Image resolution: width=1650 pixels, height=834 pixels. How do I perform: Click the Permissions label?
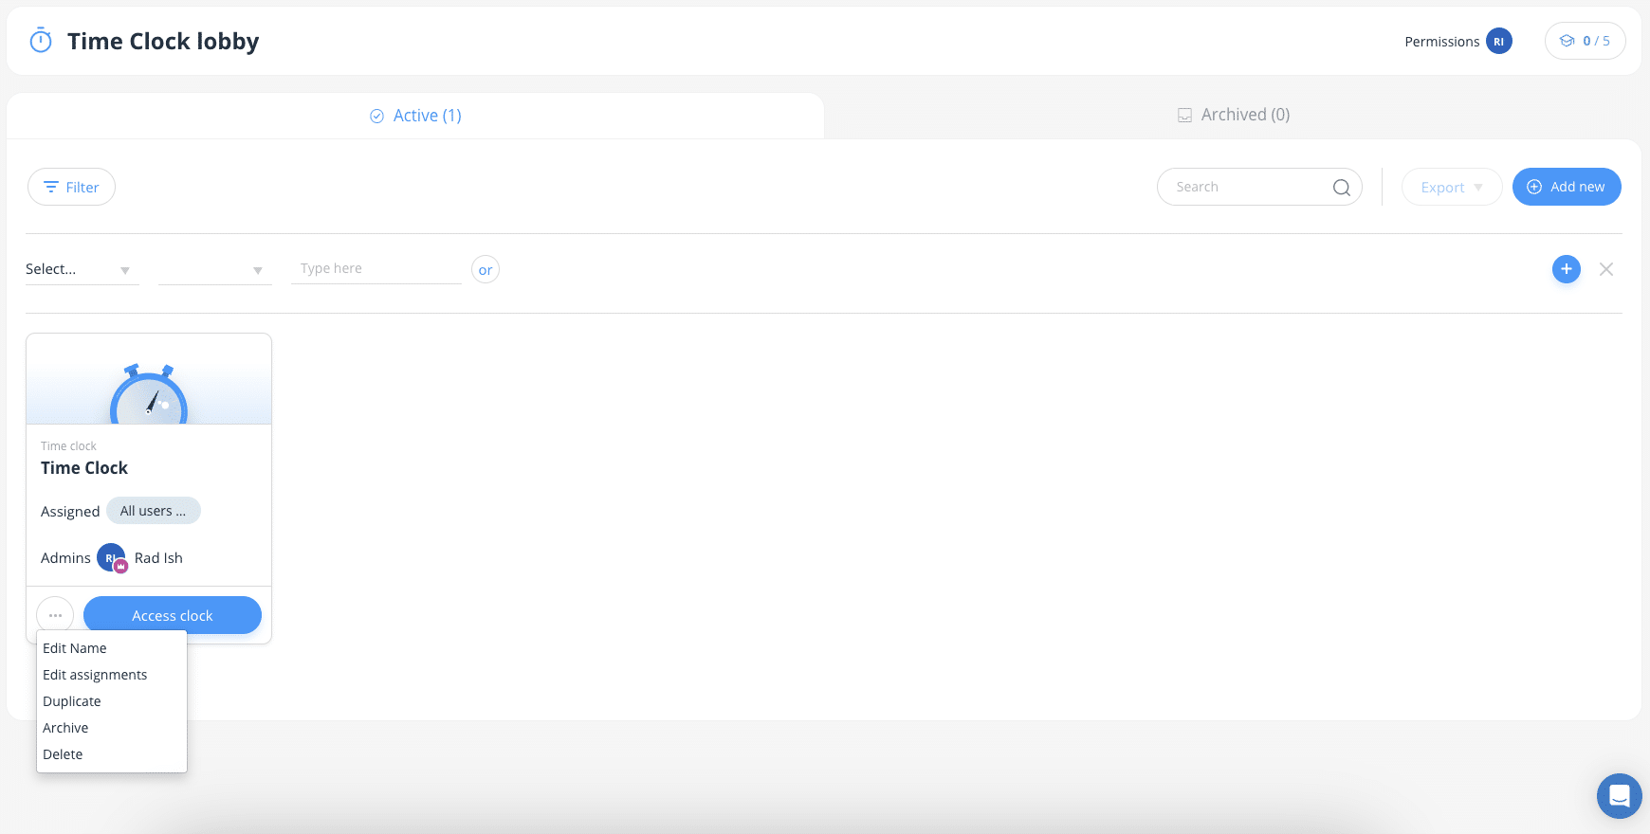tap(1441, 42)
